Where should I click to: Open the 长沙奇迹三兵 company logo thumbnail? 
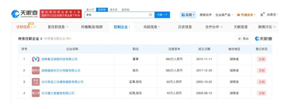(36, 82)
